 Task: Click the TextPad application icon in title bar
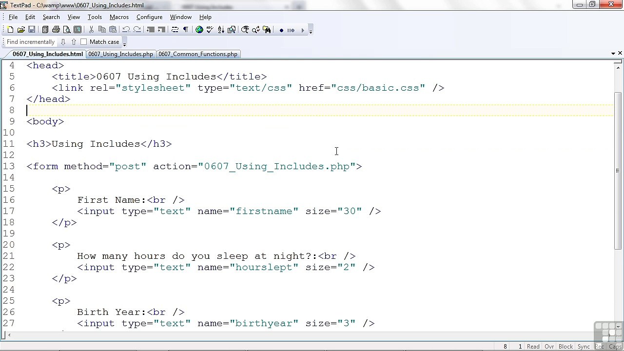5,5
